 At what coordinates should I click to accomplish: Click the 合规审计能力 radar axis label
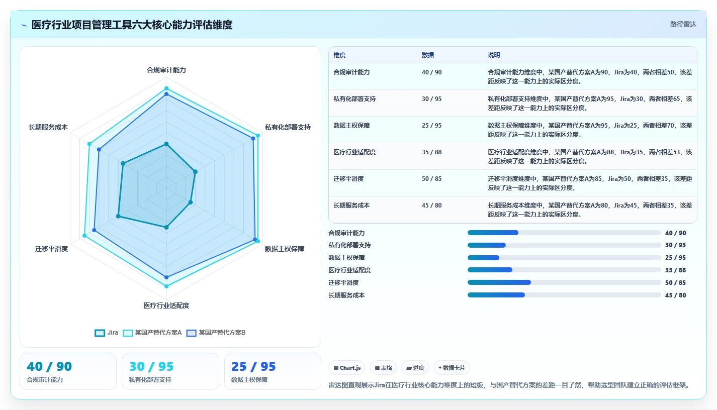pyautogui.click(x=166, y=70)
